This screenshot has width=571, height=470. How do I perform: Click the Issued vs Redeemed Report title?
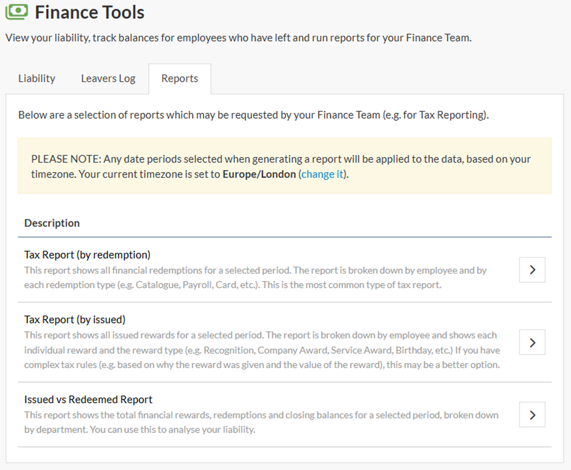pos(88,400)
